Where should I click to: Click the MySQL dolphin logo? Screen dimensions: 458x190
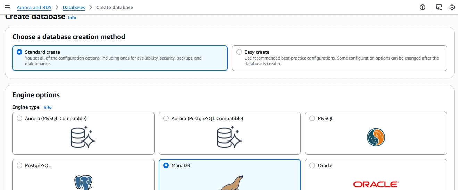[x=376, y=137]
